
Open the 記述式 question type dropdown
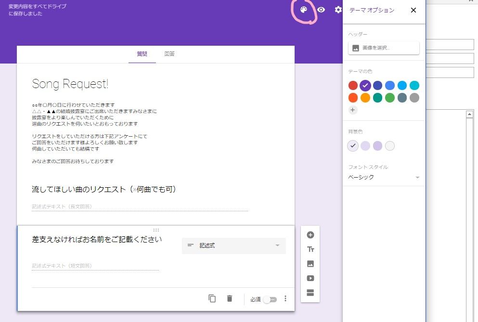click(234, 245)
